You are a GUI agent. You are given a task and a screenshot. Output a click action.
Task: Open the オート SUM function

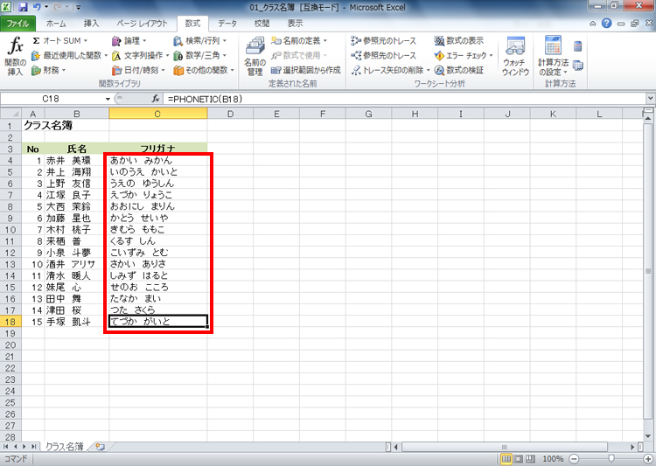point(59,40)
